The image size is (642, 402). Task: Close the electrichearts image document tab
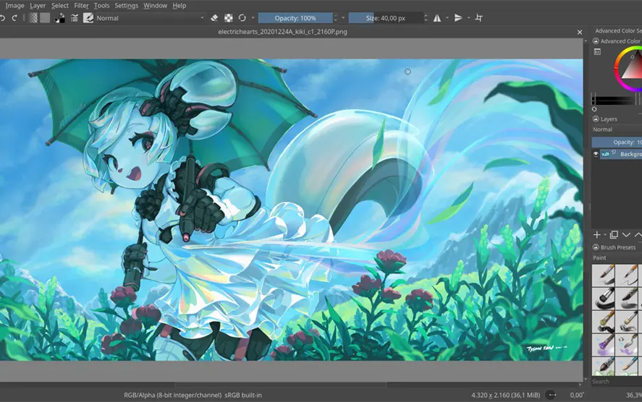(x=579, y=32)
